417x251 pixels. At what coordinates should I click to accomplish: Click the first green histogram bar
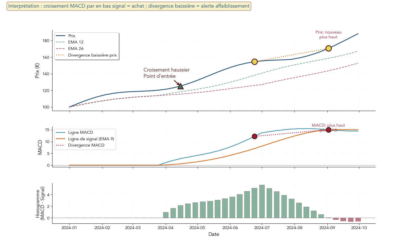coord(166,215)
